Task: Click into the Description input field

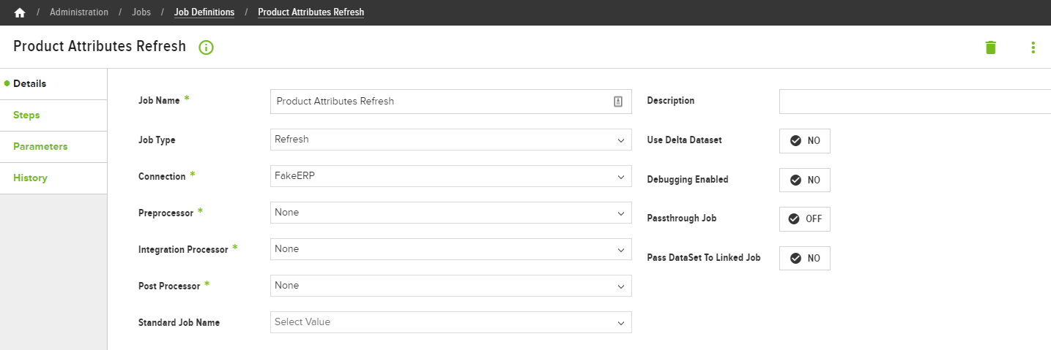Action: pyautogui.click(x=915, y=102)
